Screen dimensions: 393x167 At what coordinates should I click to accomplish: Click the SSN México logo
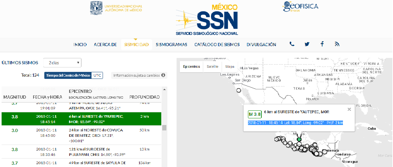click(207, 20)
